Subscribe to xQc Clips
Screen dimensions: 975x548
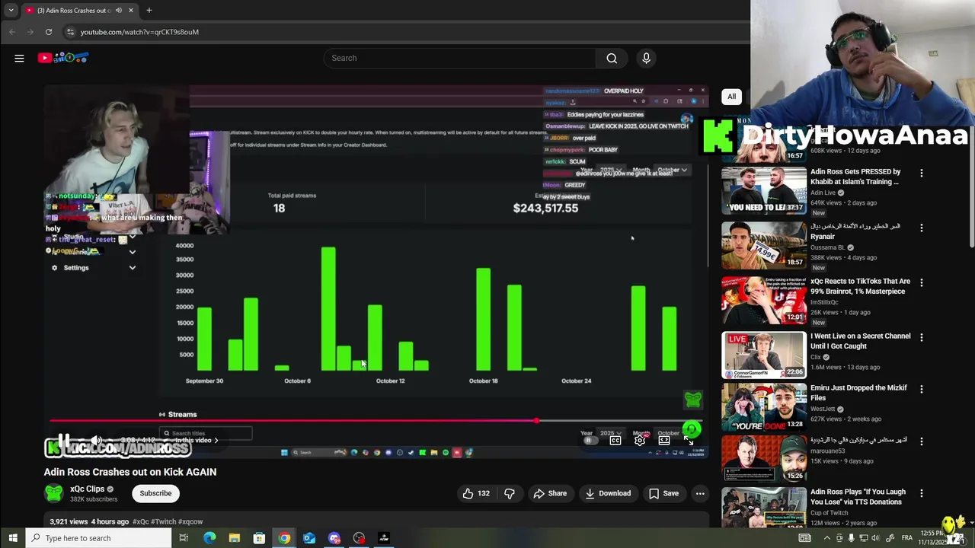(155, 493)
